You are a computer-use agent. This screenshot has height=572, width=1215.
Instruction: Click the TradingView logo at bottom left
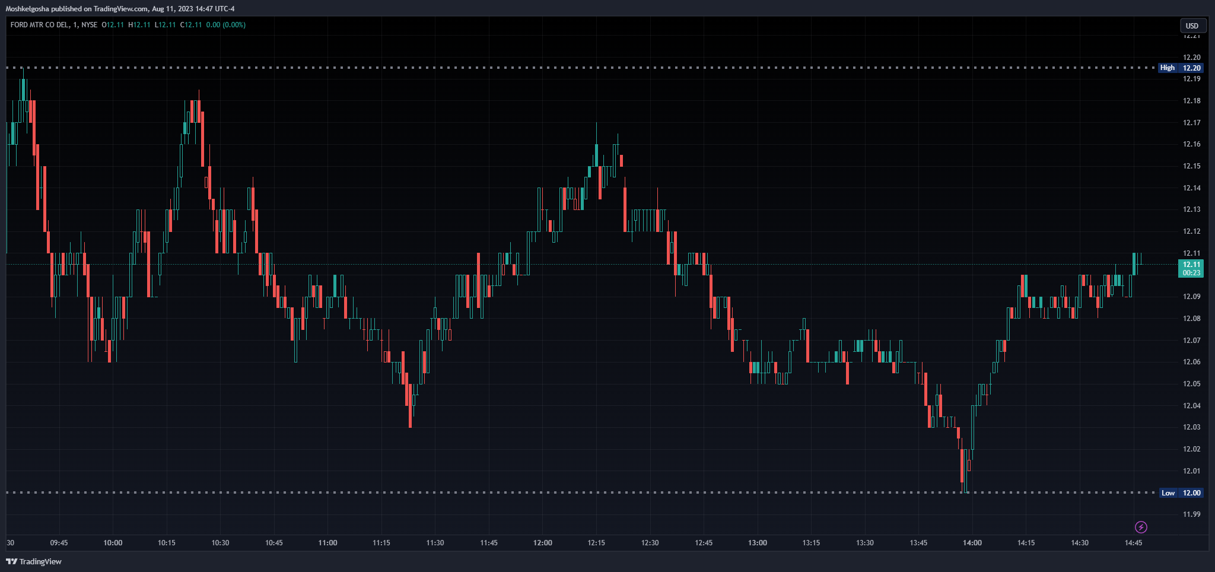coord(34,561)
